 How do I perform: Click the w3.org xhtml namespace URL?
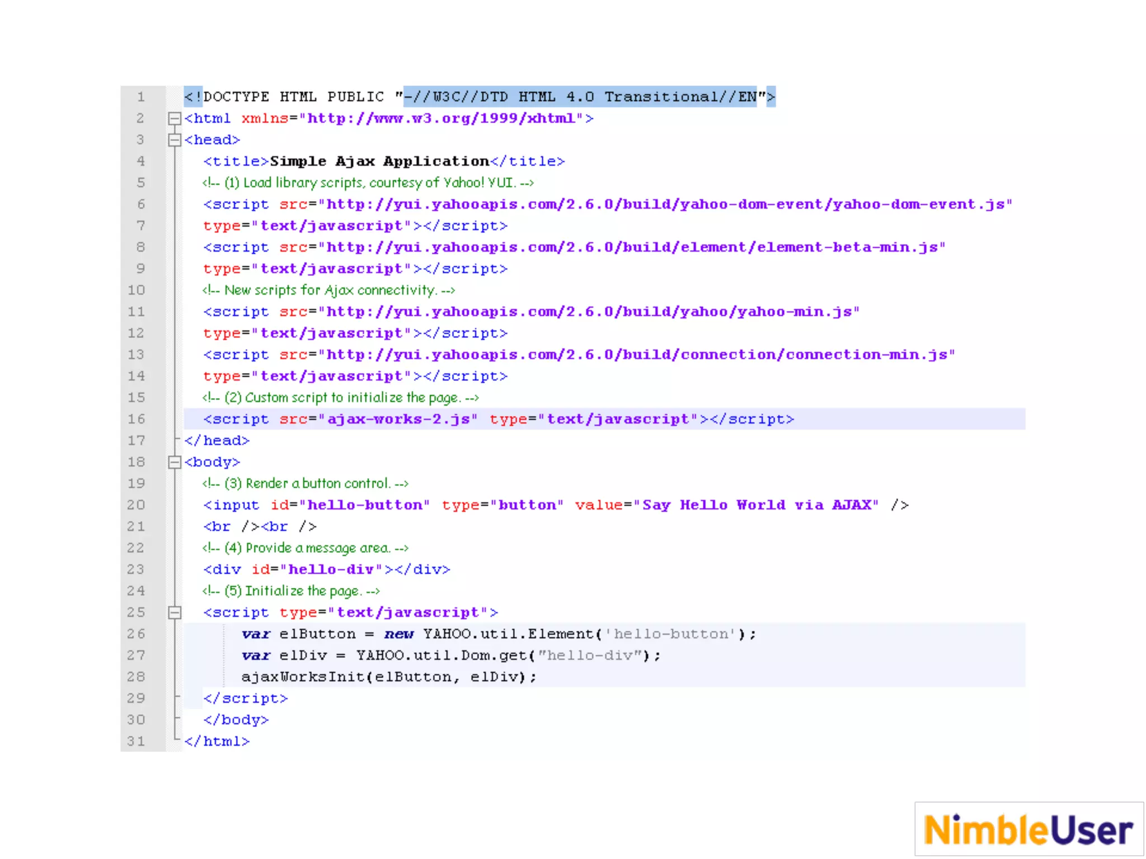(442, 119)
